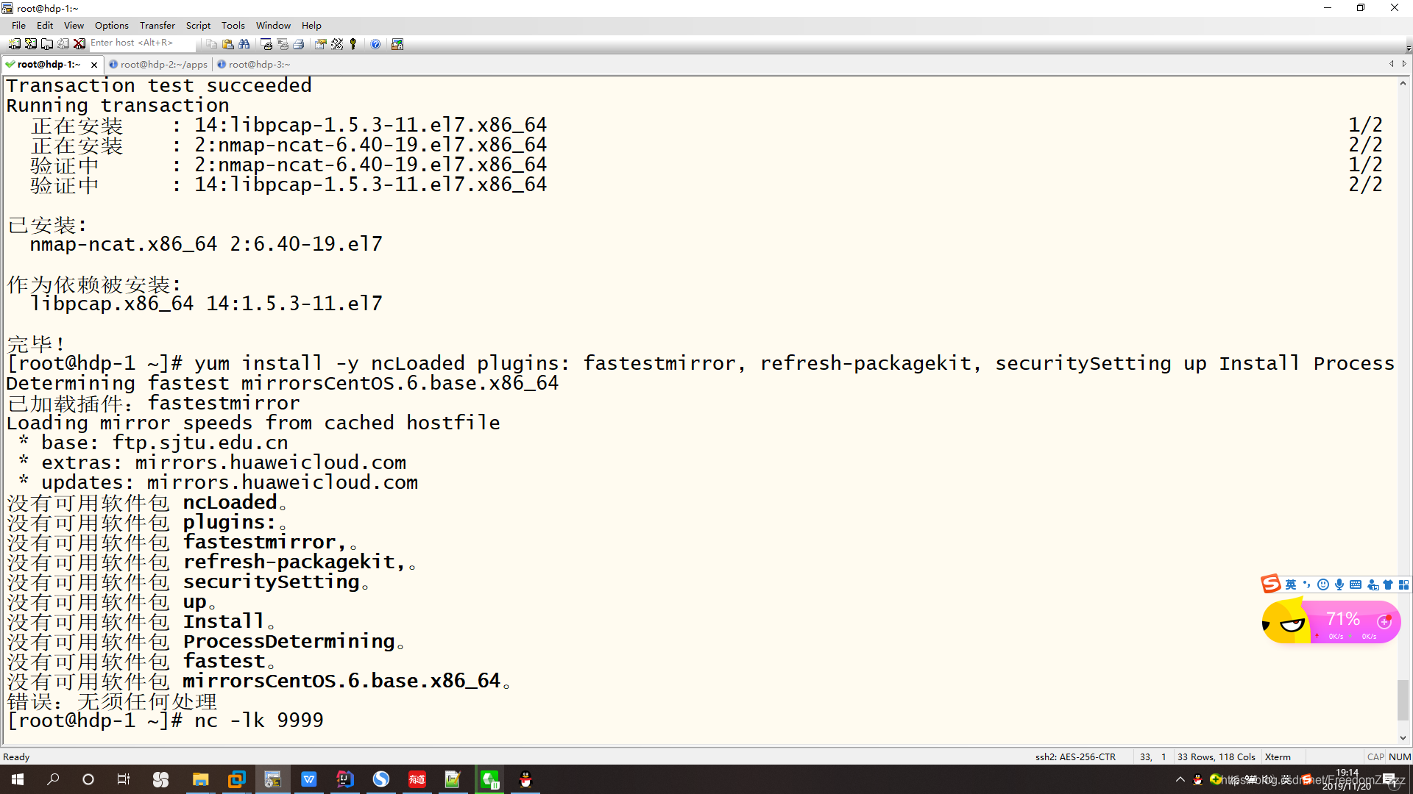Screen dimensions: 1413x794
Task: Click the Quick Connect lightning icon
Action: click(30, 44)
